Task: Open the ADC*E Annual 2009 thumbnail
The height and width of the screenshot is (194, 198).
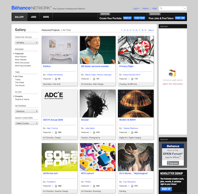Action: (x=60, y=103)
